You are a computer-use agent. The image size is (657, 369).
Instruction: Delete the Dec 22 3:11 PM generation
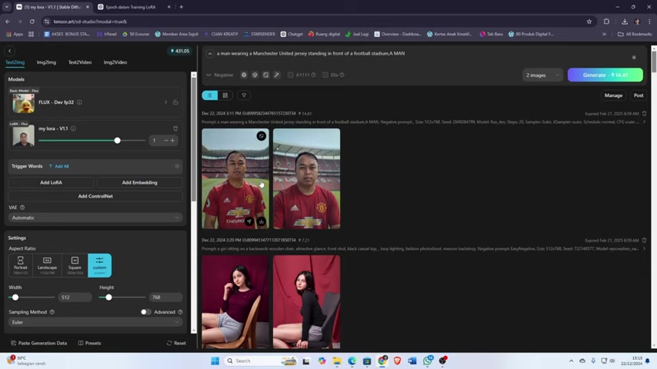(644, 114)
